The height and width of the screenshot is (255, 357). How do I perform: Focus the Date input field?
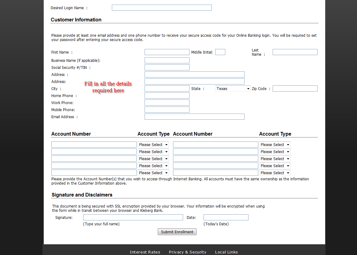tap(226, 218)
